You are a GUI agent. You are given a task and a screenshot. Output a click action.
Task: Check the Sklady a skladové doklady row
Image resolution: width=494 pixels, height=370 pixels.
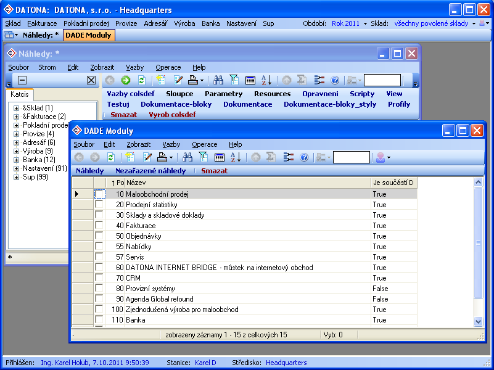(x=99, y=215)
